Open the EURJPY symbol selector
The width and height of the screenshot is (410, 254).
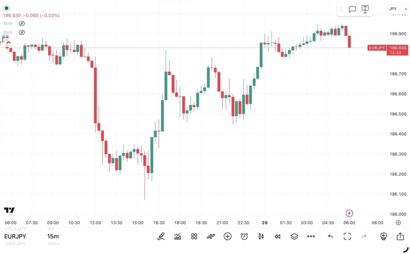pyautogui.click(x=15, y=236)
